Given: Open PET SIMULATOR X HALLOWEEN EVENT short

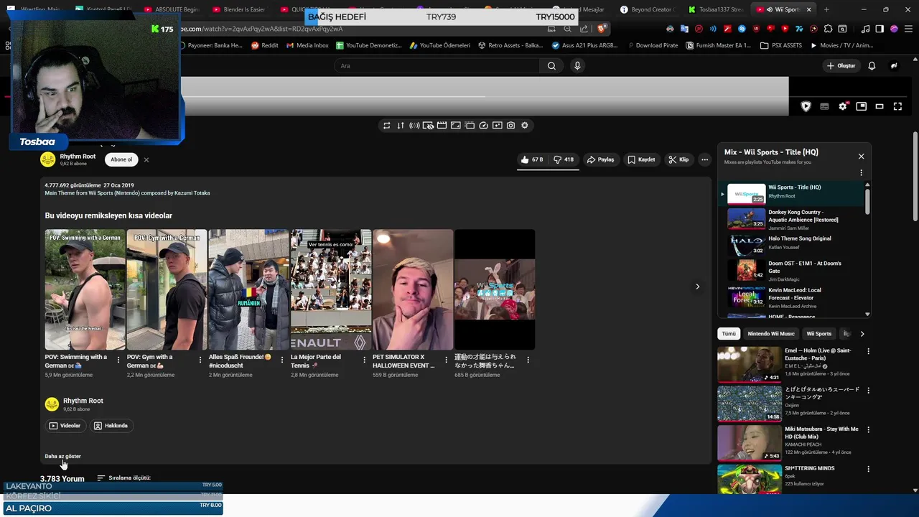Looking at the screenshot, I should coord(413,289).
